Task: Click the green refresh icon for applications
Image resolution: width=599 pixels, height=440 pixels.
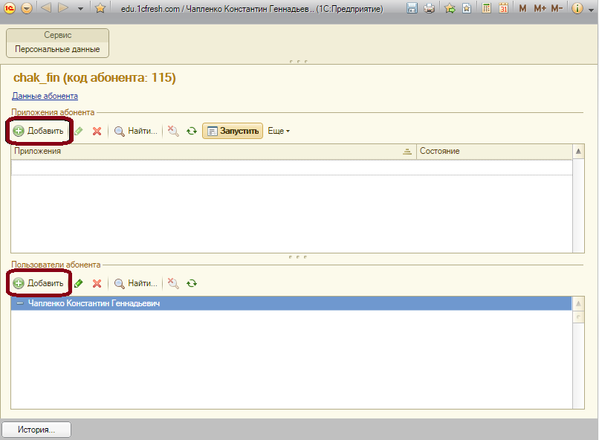Action: click(x=192, y=131)
